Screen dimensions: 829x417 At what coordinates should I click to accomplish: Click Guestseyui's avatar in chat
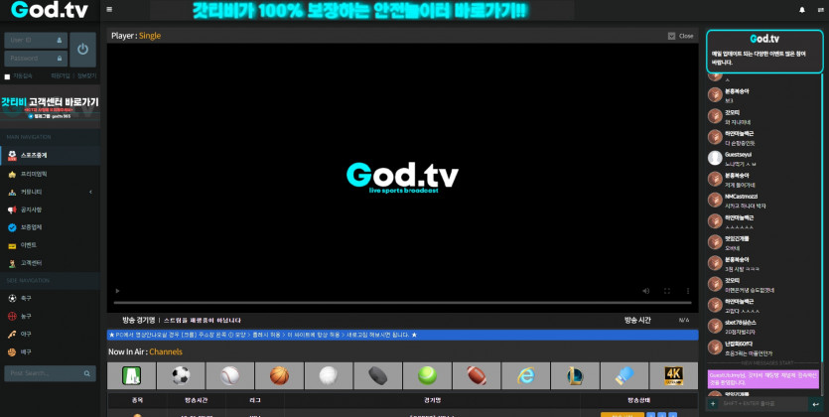pyautogui.click(x=715, y=158)
